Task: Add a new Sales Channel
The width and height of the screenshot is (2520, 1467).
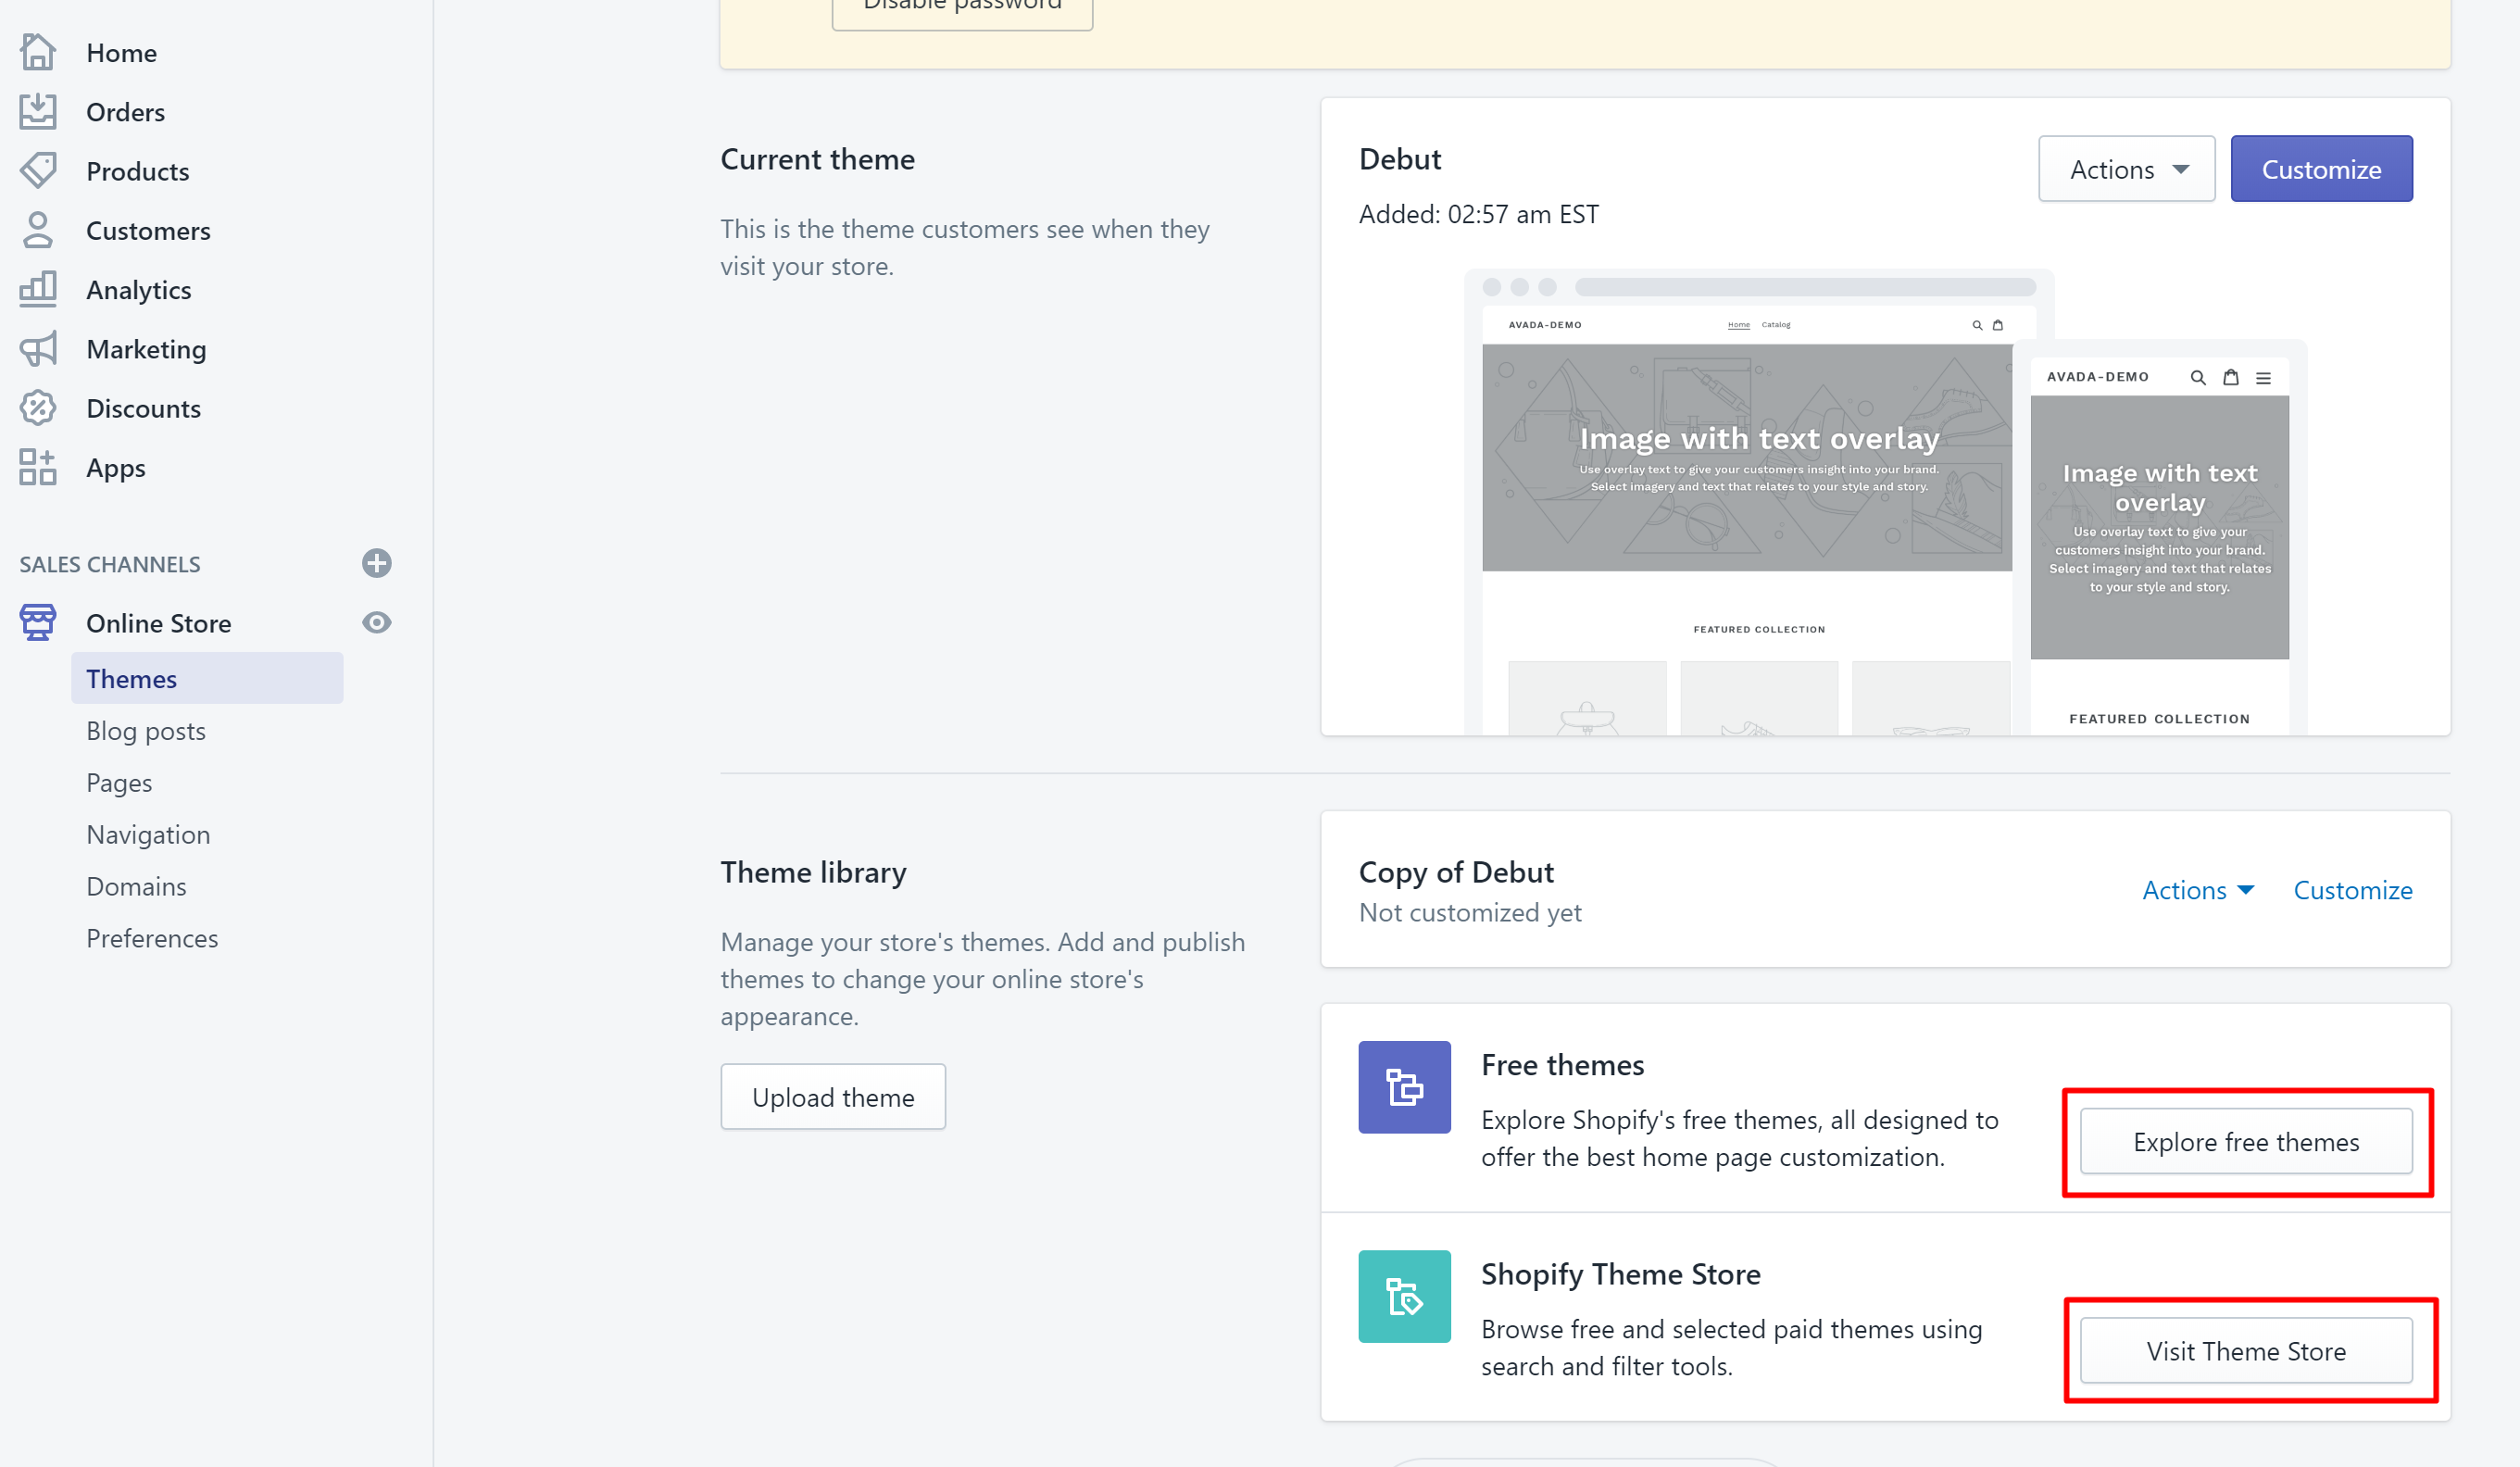Action: point(375,562)
